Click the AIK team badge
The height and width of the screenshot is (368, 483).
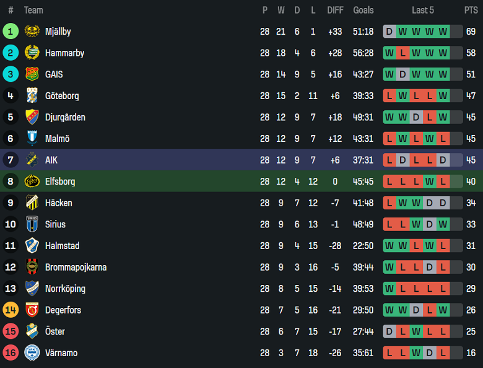[32, 160]
